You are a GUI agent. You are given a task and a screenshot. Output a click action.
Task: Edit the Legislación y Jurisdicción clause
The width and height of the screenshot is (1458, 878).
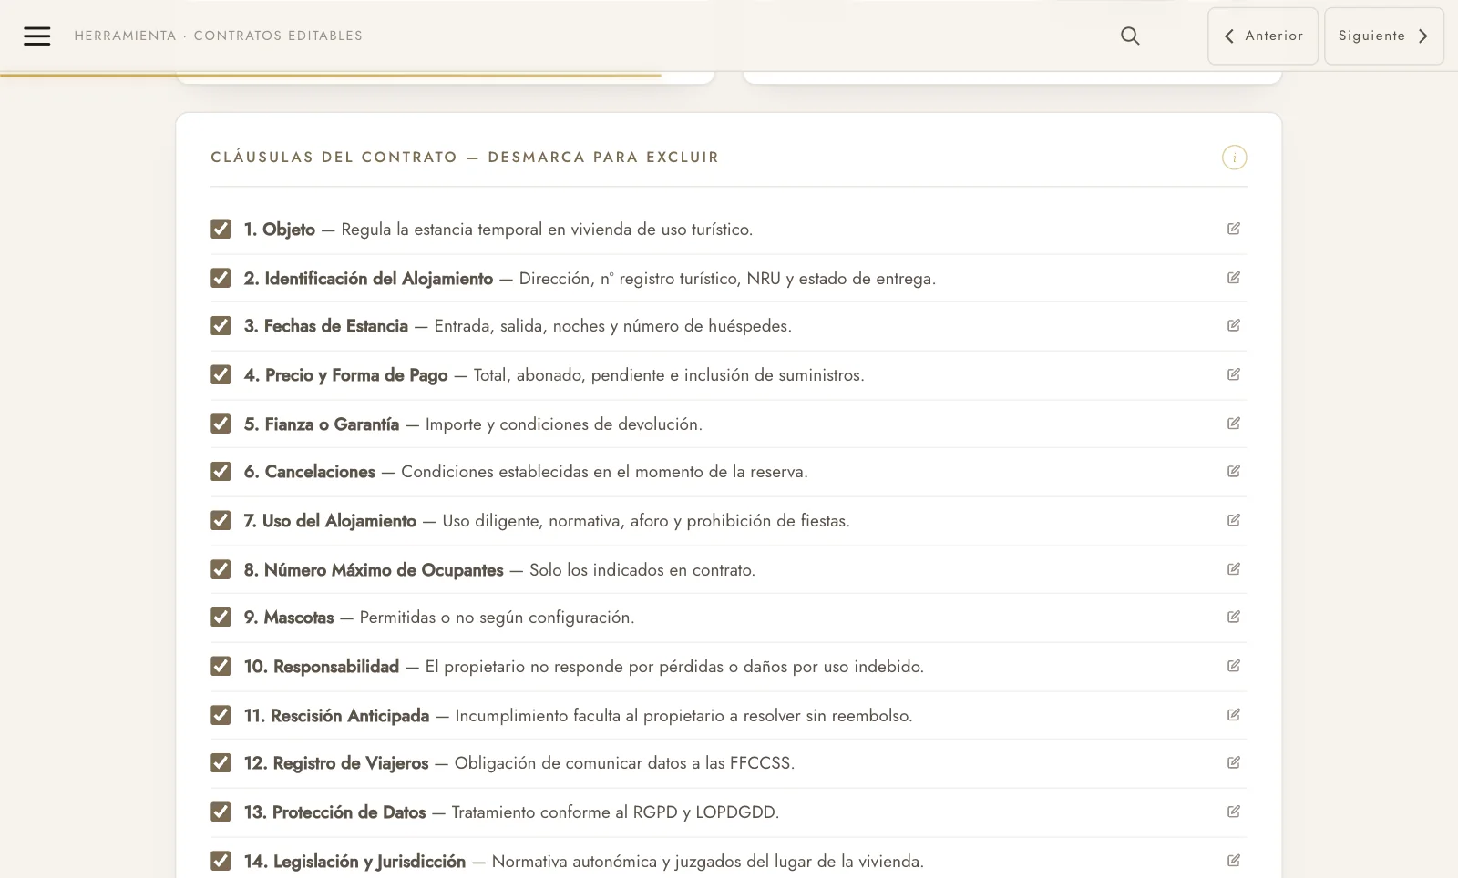[x=1234, y=861]
